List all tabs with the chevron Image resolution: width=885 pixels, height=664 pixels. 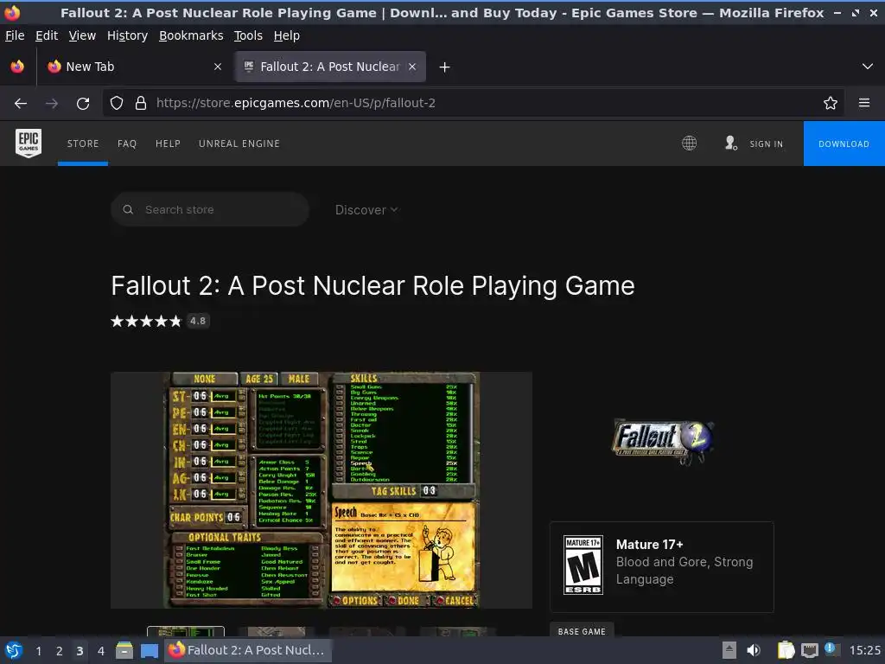(868, 67)
